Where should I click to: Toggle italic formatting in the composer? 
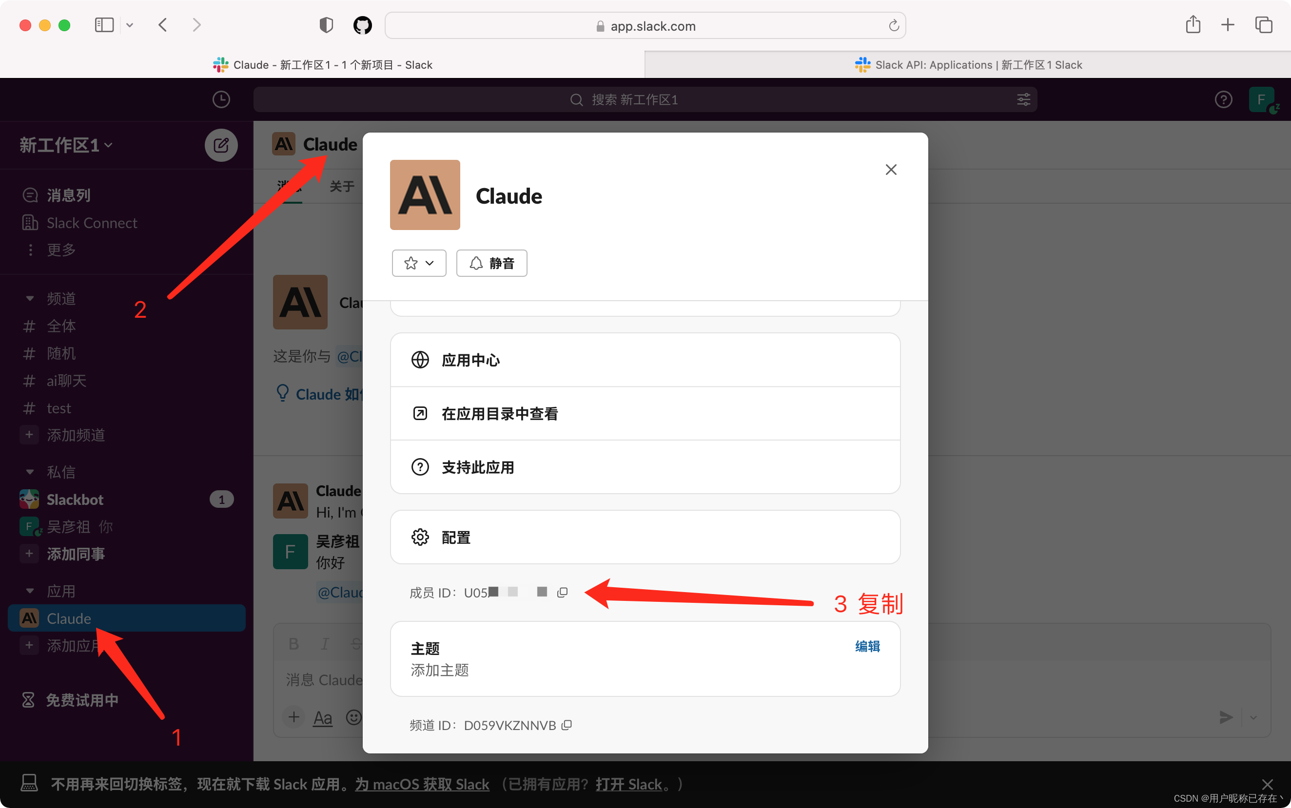pos(324,643)
